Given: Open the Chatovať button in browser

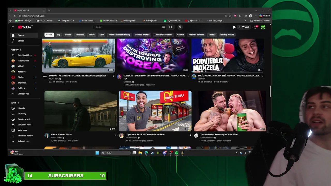Looking at the screenshot, I should point(265,16).
